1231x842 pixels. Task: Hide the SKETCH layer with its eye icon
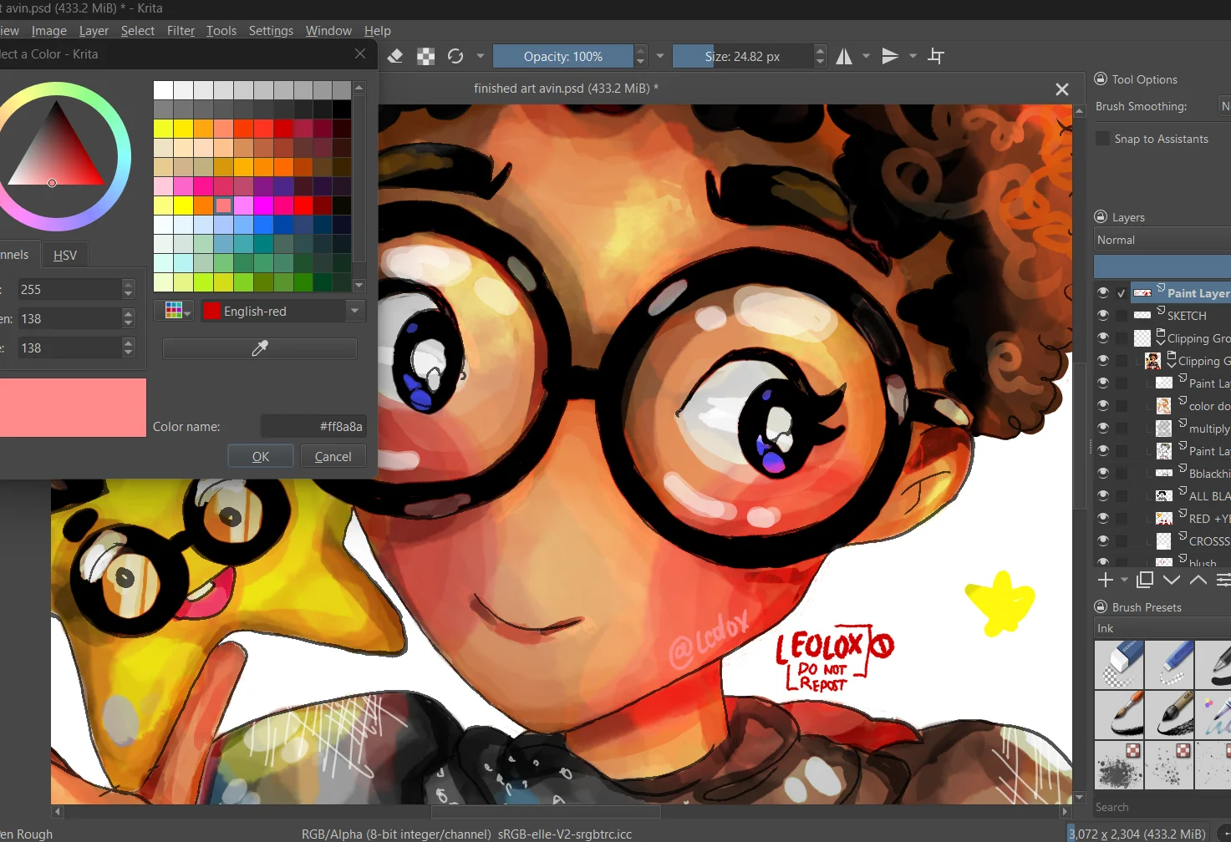pos(1103,315)
